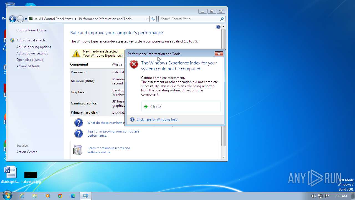355x200 pixels.
Task: Open Adjust visual effects
Action: click(31, 40)
